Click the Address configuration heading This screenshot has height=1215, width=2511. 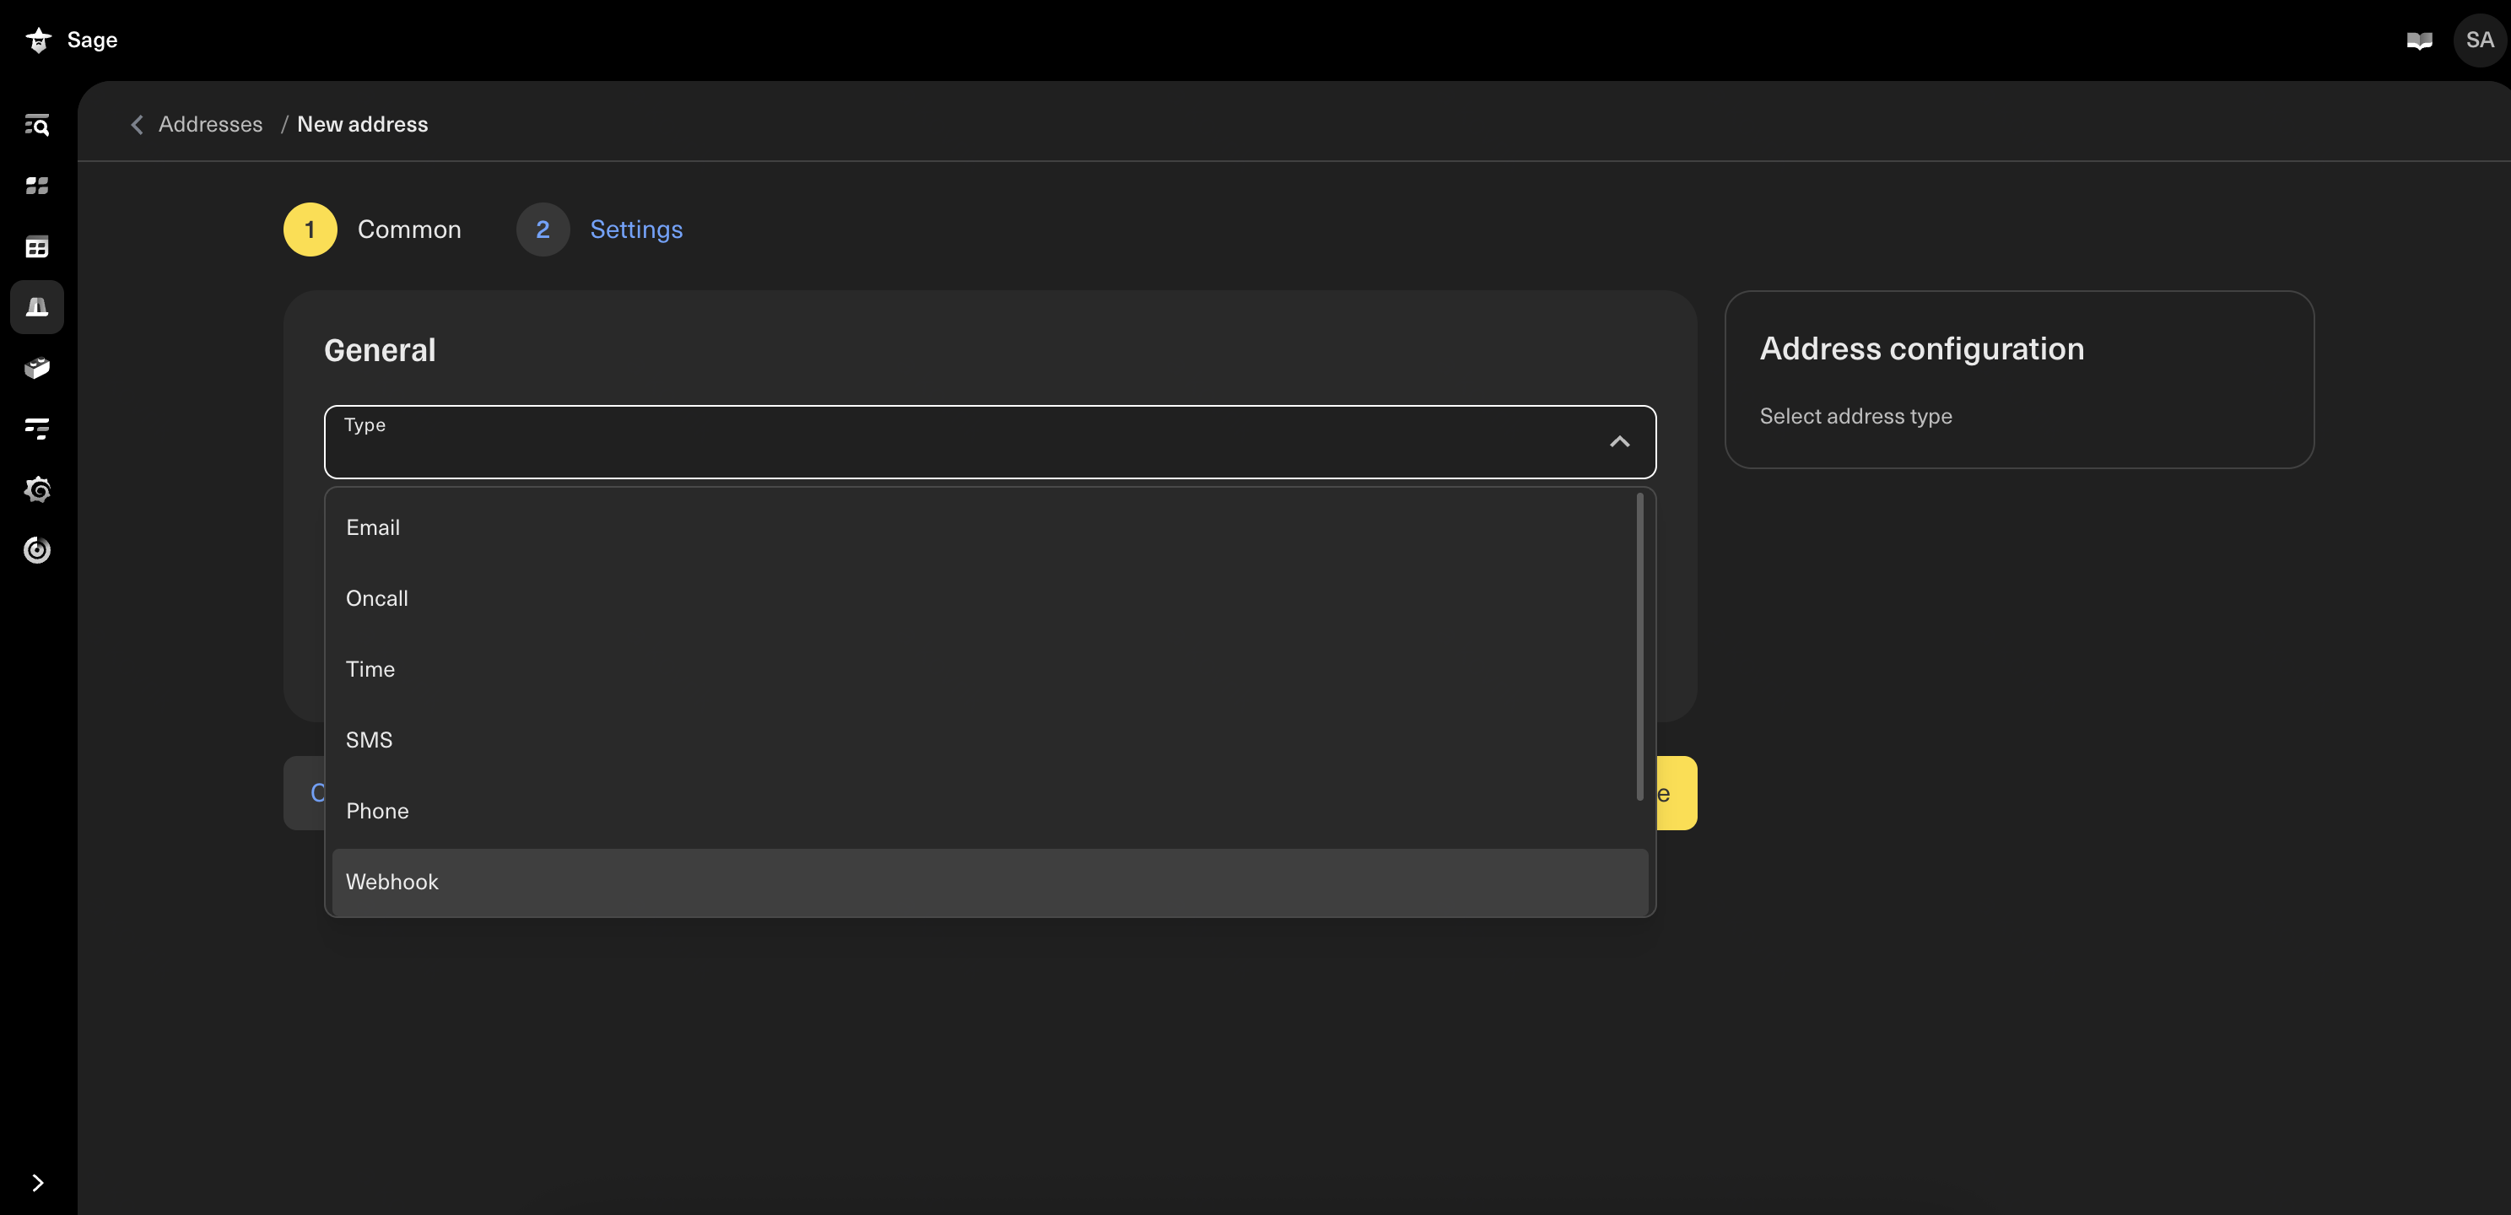[1921, 348]
